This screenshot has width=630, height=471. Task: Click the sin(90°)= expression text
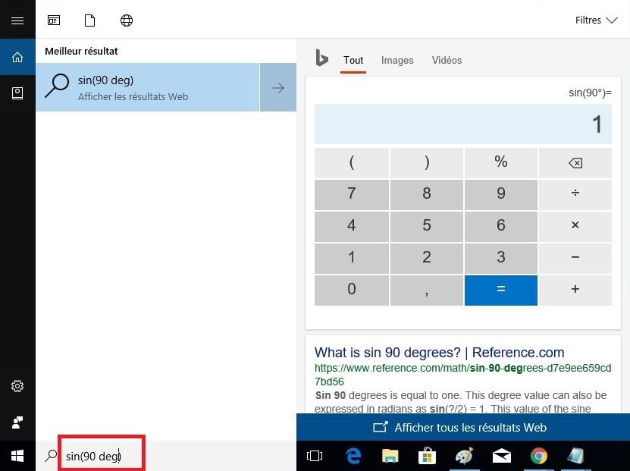click(x=590, y=93)
